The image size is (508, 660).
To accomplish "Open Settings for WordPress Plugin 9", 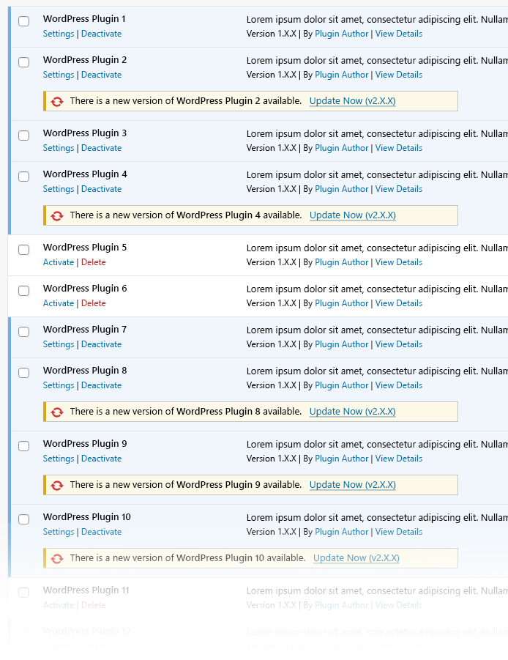I will [x=59, y=459].
